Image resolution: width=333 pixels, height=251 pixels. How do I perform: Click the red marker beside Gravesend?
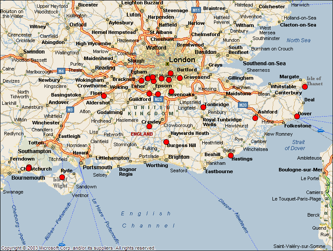click(180, 78)
